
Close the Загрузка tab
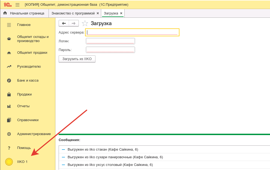(121, 13)
